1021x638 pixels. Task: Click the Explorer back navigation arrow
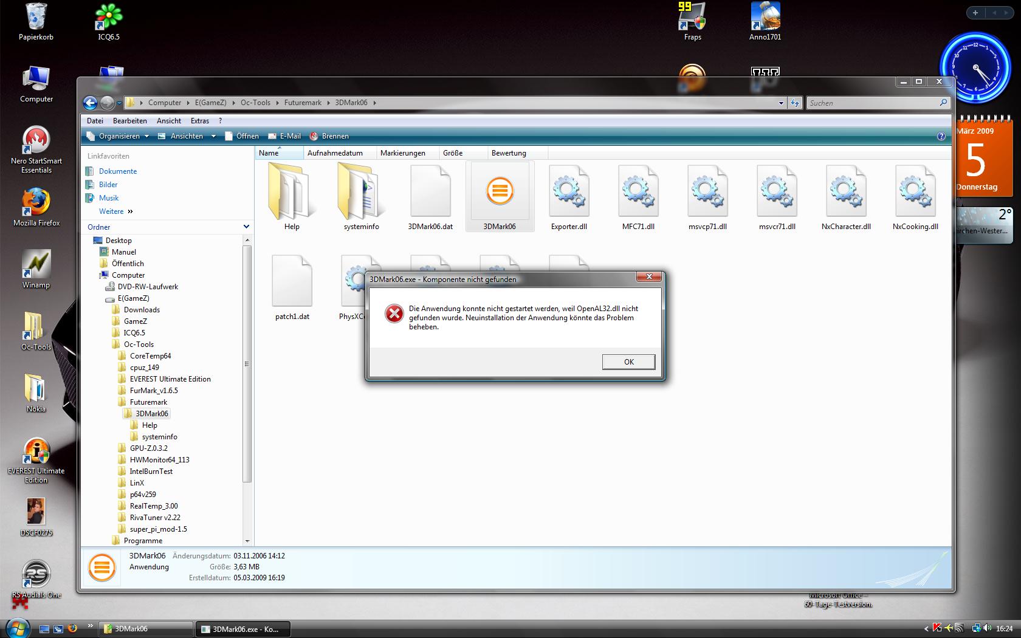90,103
